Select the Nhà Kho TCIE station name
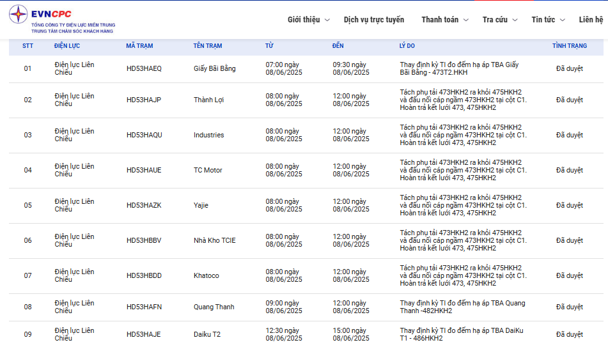 (214, 240)
